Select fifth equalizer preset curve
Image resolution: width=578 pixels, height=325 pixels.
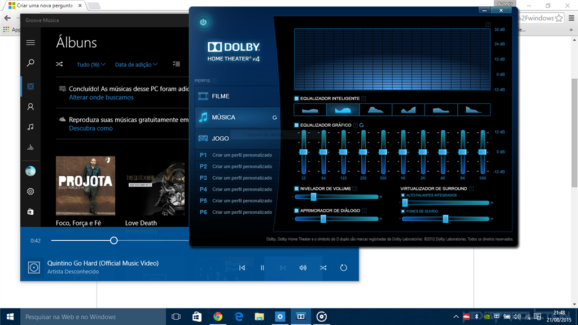click(441, 110)
